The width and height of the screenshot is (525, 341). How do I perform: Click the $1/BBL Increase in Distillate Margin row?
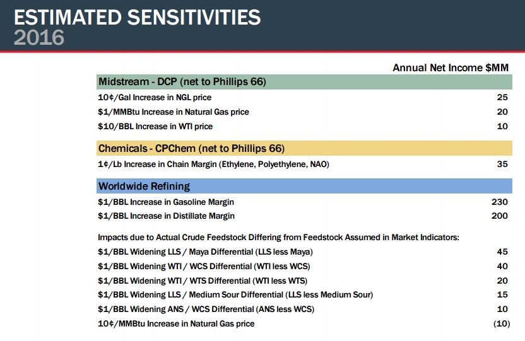pyautogui.click(x=166, y=216)
